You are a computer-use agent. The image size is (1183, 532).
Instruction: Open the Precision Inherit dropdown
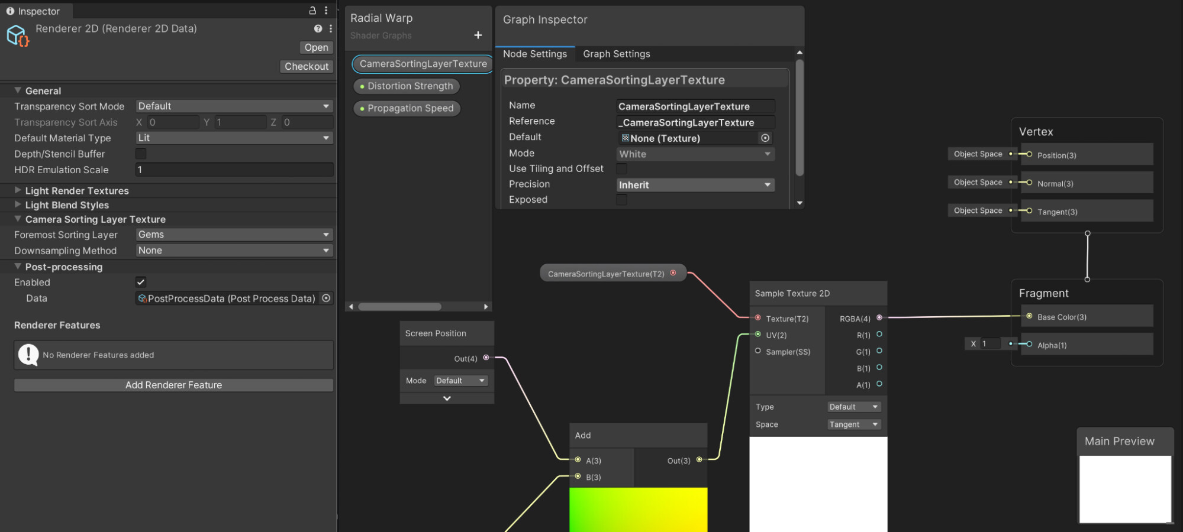click(x=695, y=185)
